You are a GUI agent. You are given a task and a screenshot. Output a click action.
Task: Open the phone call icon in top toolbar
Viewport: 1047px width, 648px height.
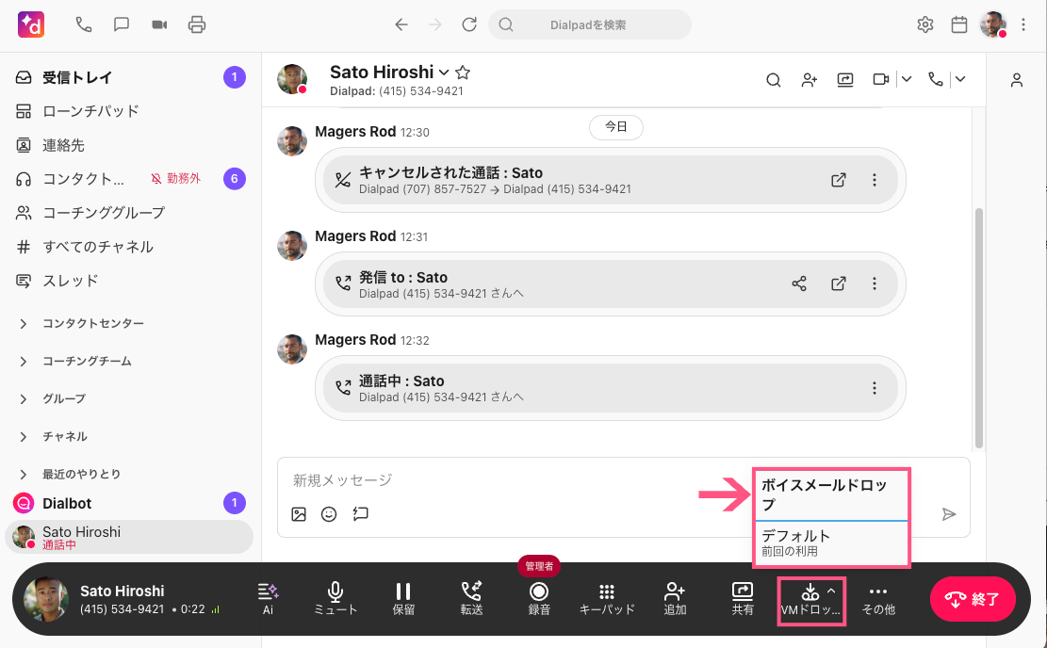(x=84, y=24)
